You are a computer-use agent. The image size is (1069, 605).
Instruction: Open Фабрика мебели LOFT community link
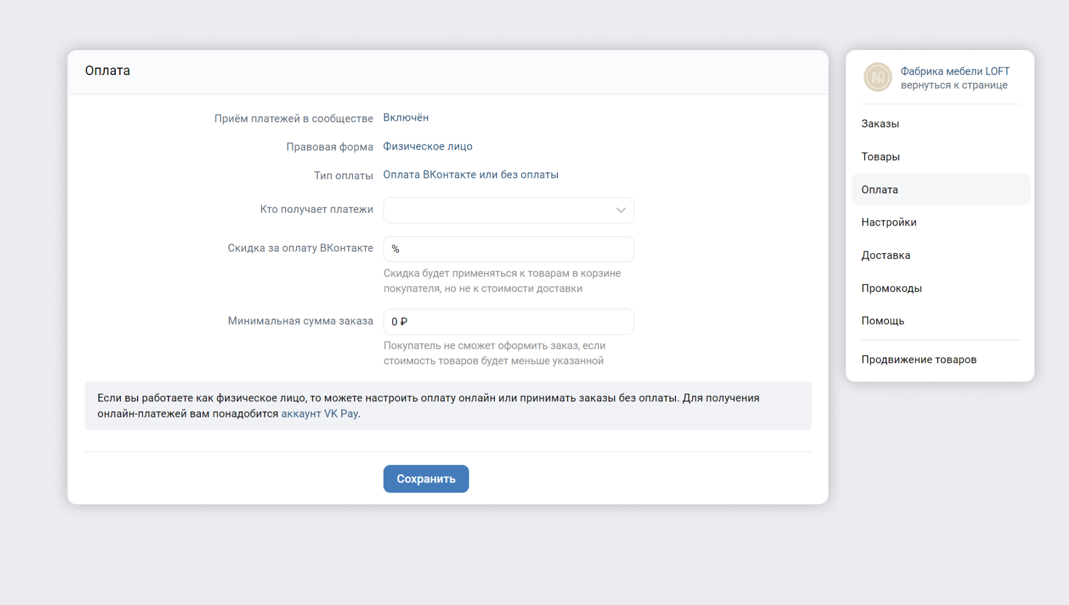pyautogui.click(x=955, y=71)
